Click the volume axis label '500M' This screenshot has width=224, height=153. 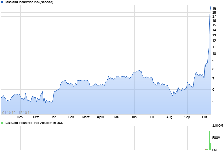[216, 138]
